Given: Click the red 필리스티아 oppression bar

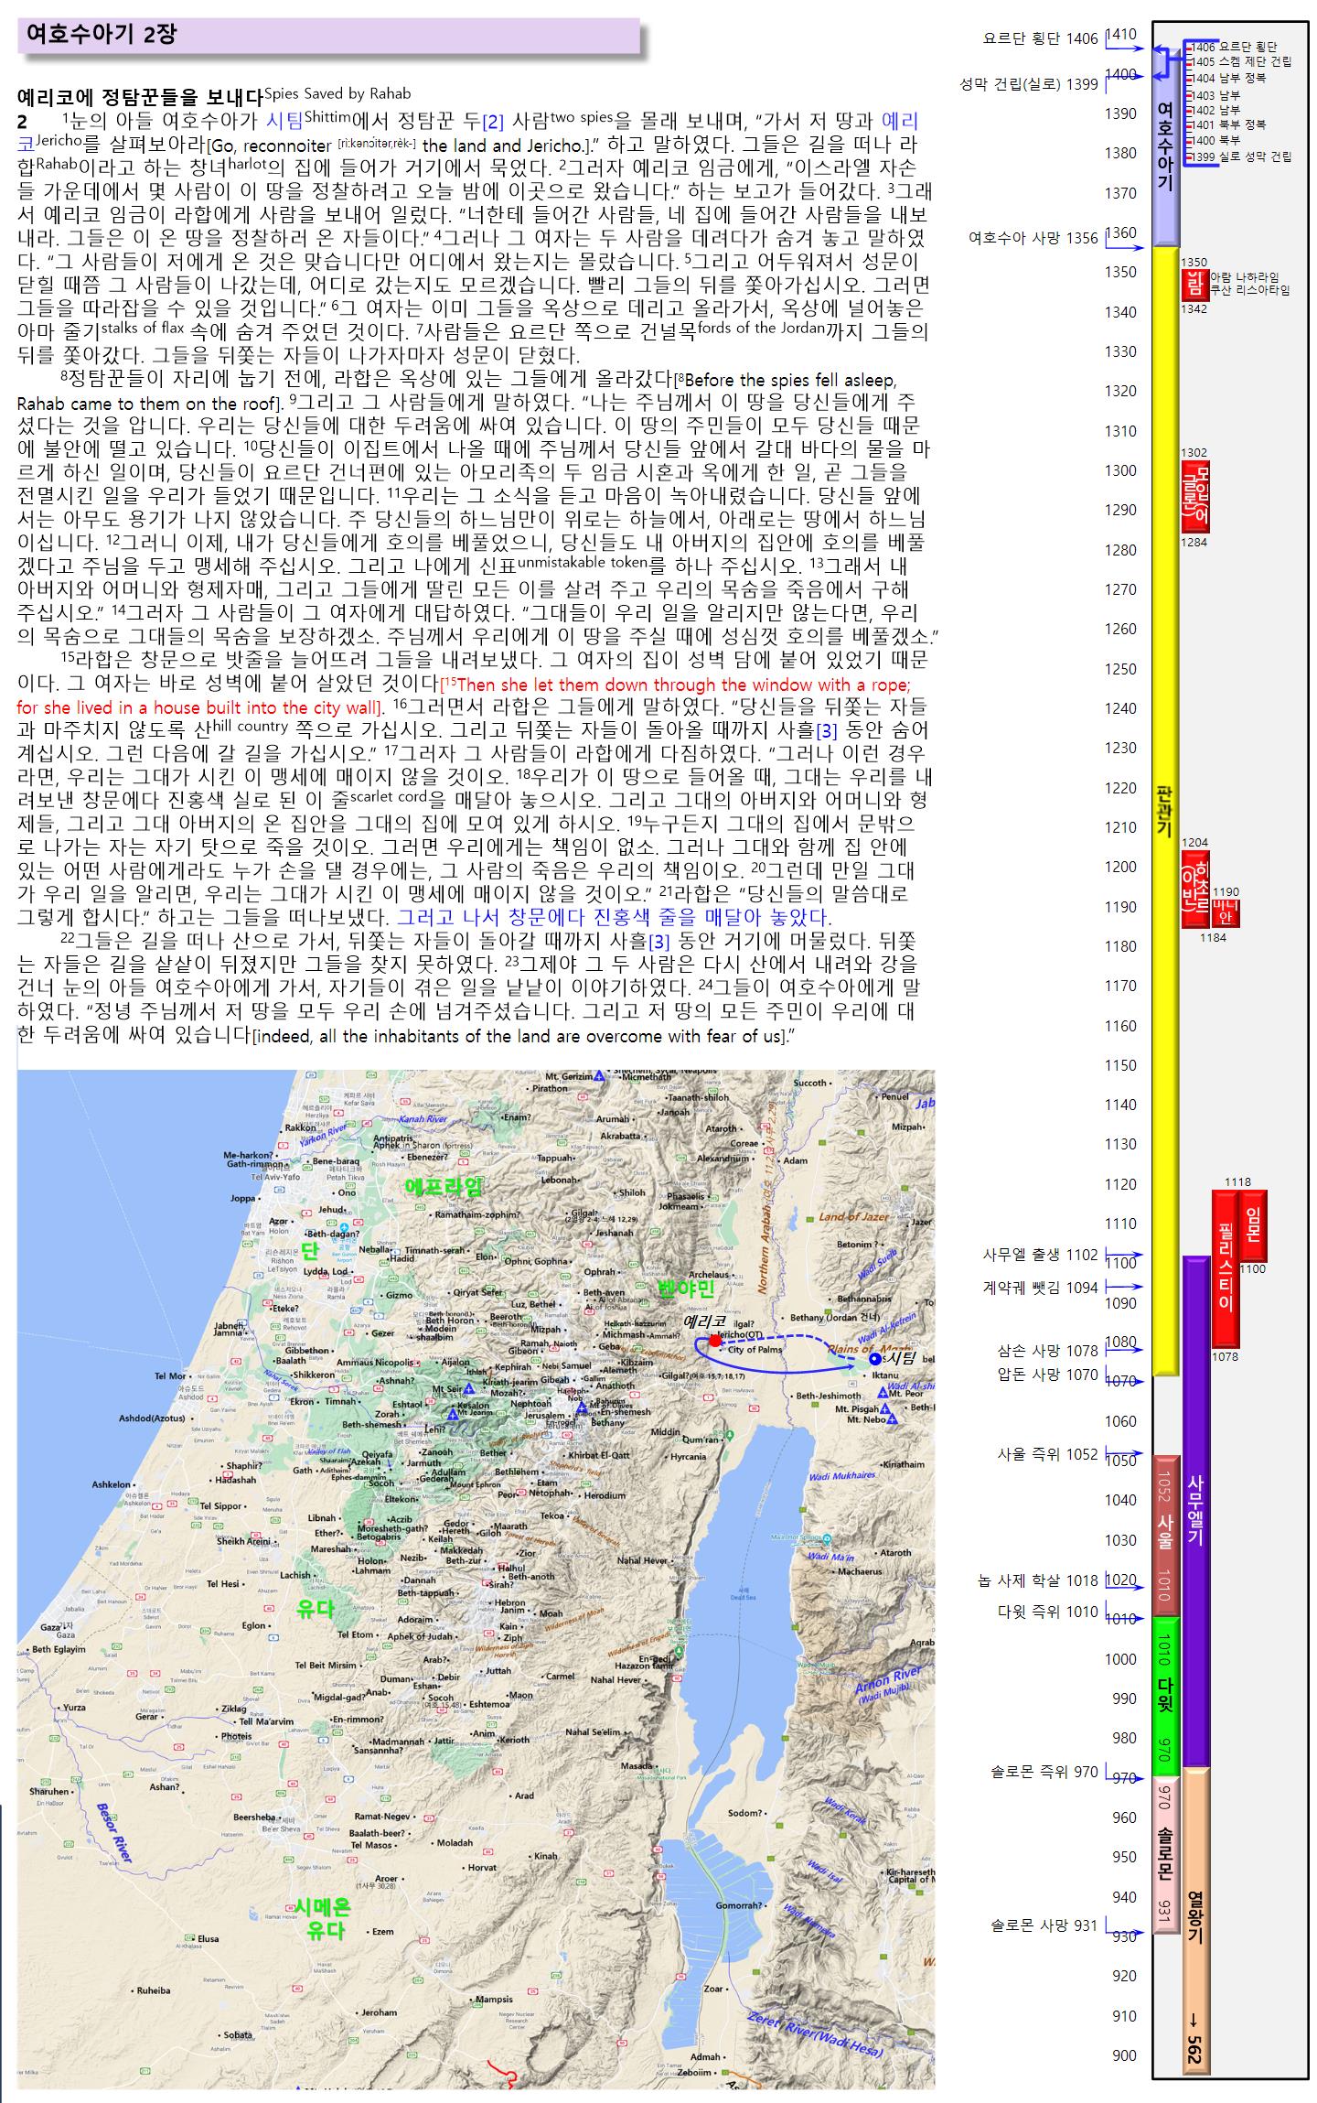Looking at the screenshot, I should pos(1226,1268).
